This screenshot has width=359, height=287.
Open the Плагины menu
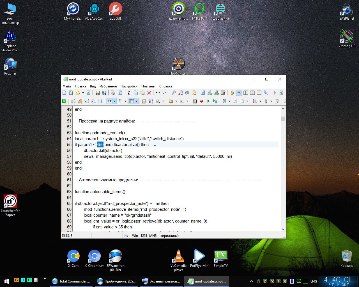point(148,86)
